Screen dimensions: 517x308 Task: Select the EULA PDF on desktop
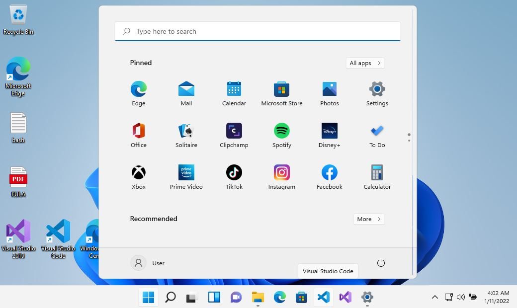[x=18, y=182]
